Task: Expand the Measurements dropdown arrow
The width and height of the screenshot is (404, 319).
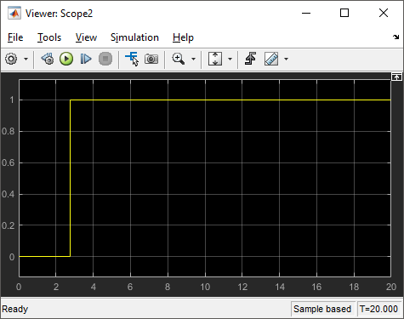Action: coord(286,59)
